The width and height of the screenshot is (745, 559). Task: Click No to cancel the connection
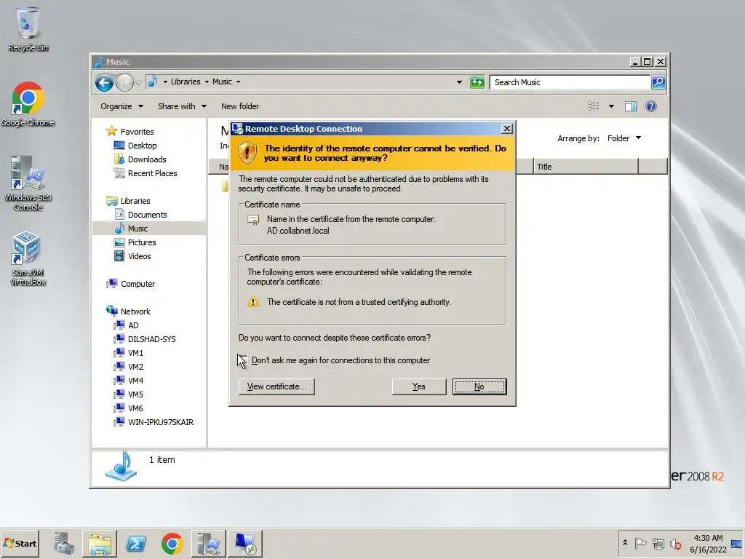click(479, 386)
